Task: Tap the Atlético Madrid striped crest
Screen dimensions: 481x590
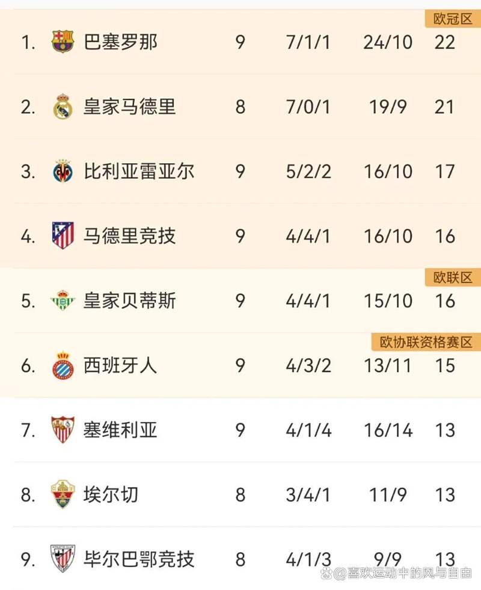Action: point(63,236)
